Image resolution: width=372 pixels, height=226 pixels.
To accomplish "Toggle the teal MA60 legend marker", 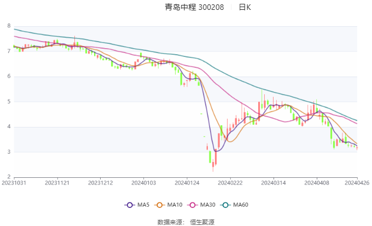I will tap(226, 205).
